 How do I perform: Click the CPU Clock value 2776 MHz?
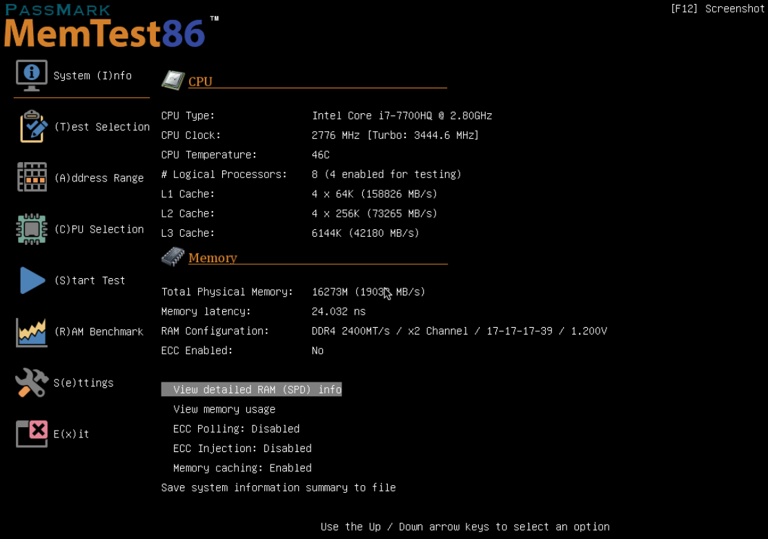[x=395, y=135]
